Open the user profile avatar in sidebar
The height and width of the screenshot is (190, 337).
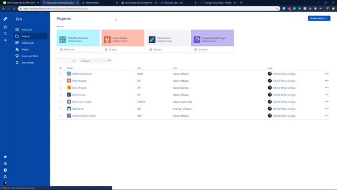[x=5, y=183]
